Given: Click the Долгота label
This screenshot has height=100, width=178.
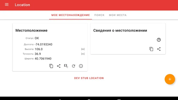Looking at the screenshot, I should [x=29, y=44].
